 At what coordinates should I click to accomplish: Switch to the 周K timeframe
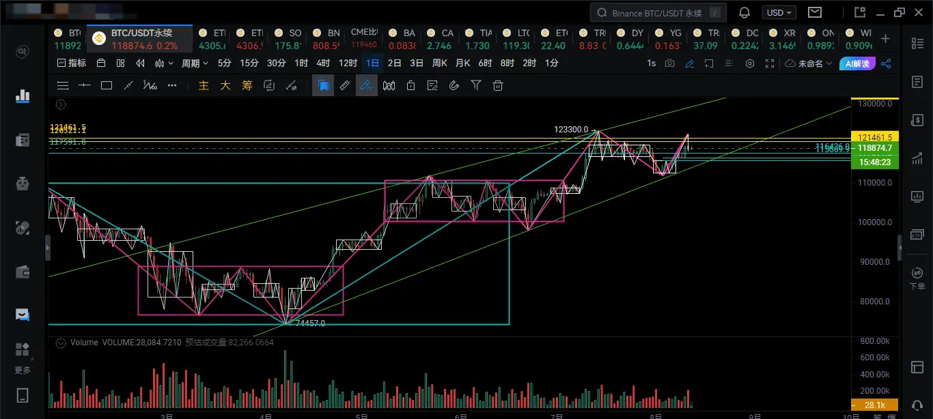tap(440, 63)
